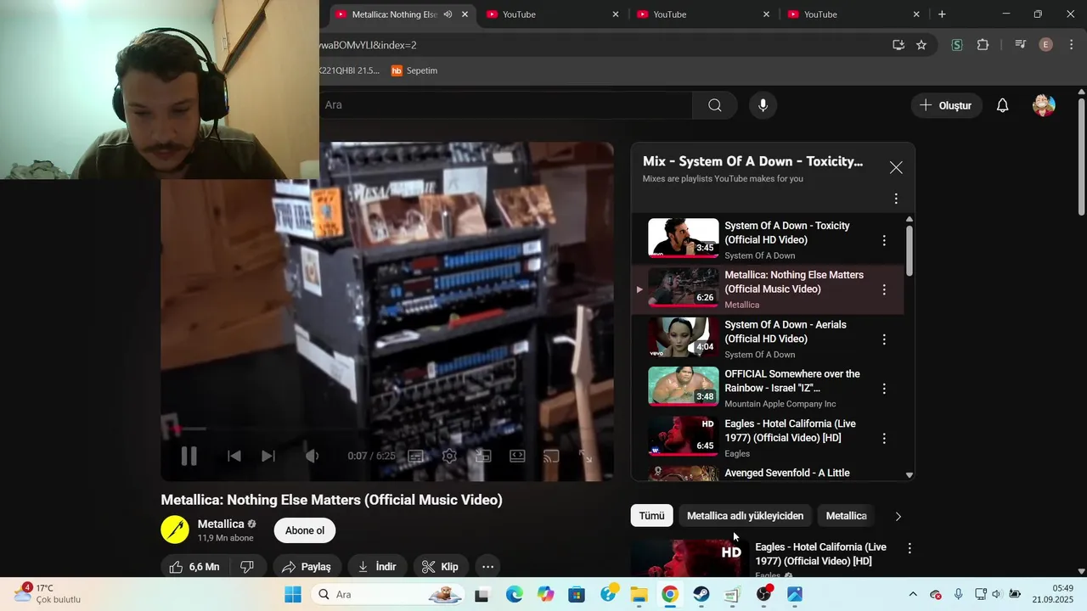Click the install app icon in address bar
This screenshot has width=1087, height=611.
898,45
